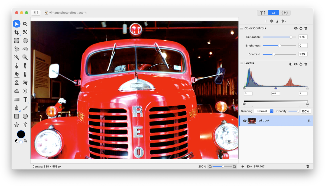This screenshot has width=325, height=186.
Task: Open the filters gear dropdown menu
Action: [284, 21]
